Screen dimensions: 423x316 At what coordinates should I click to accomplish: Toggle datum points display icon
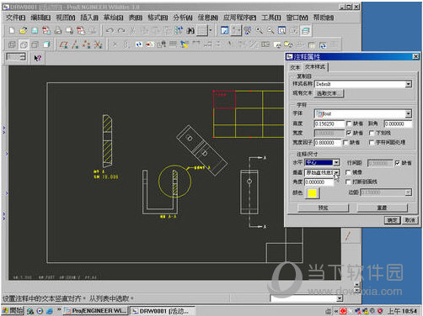[87, 45]
